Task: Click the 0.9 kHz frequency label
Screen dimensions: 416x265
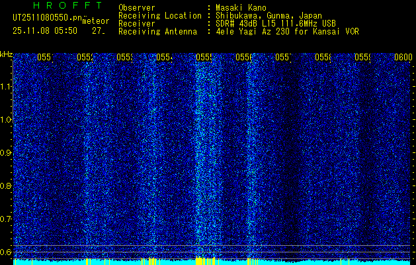Action: click(x=6, y=153)
